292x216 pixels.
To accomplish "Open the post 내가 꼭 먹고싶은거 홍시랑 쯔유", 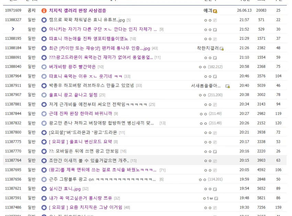I will (80, 198).
